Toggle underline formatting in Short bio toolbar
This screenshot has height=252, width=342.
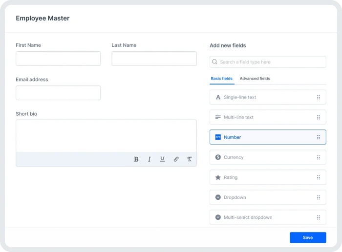tap(163, 159)
